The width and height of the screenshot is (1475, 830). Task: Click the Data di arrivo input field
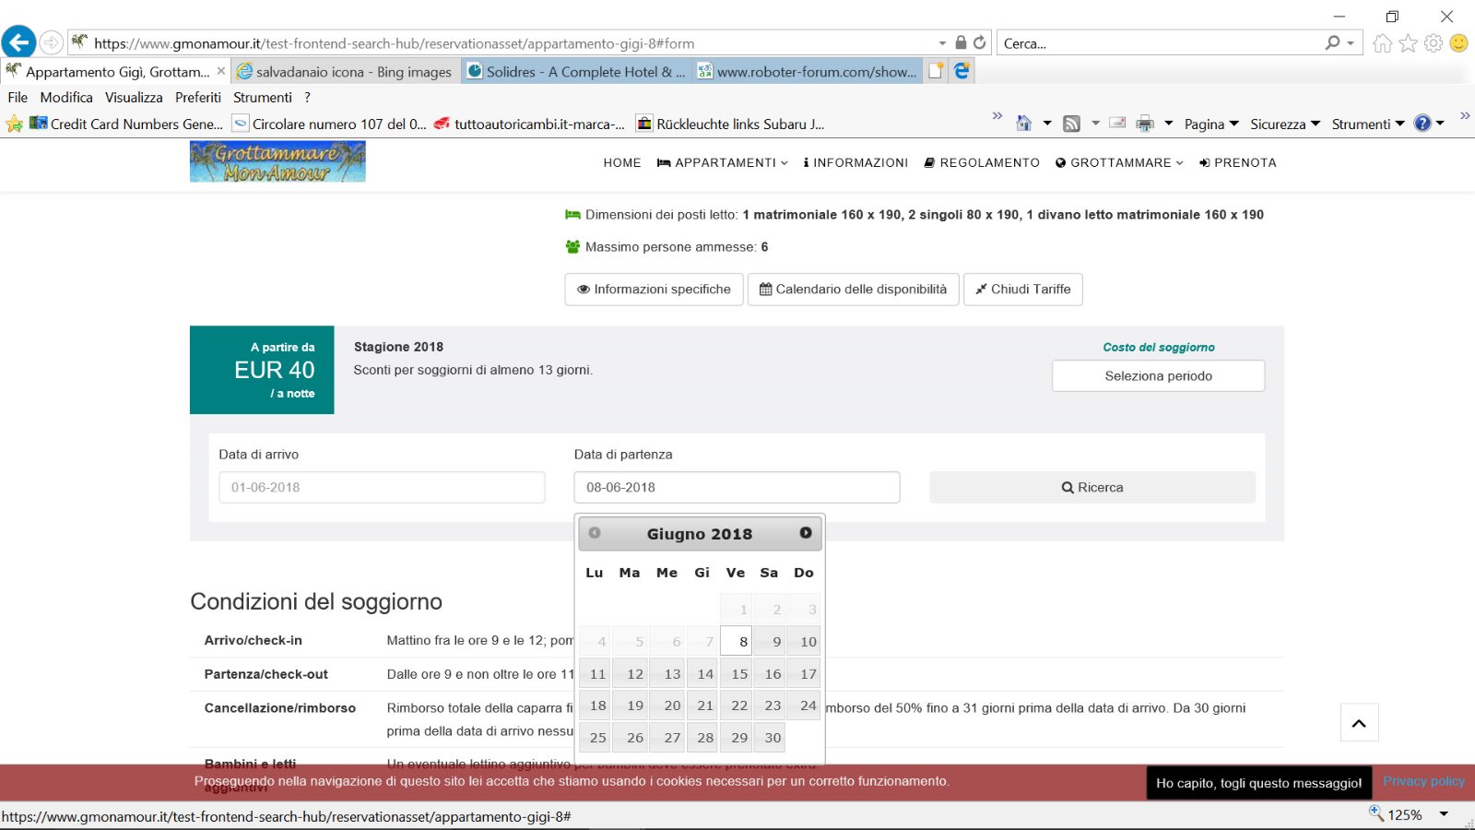[382, 487]
